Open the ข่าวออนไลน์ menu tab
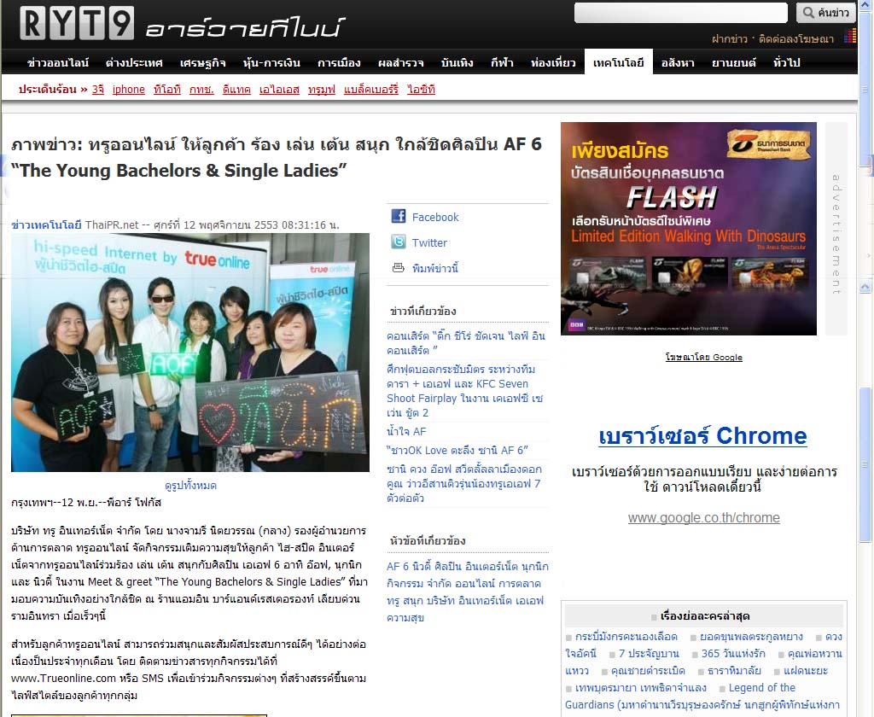 point(58,62)
